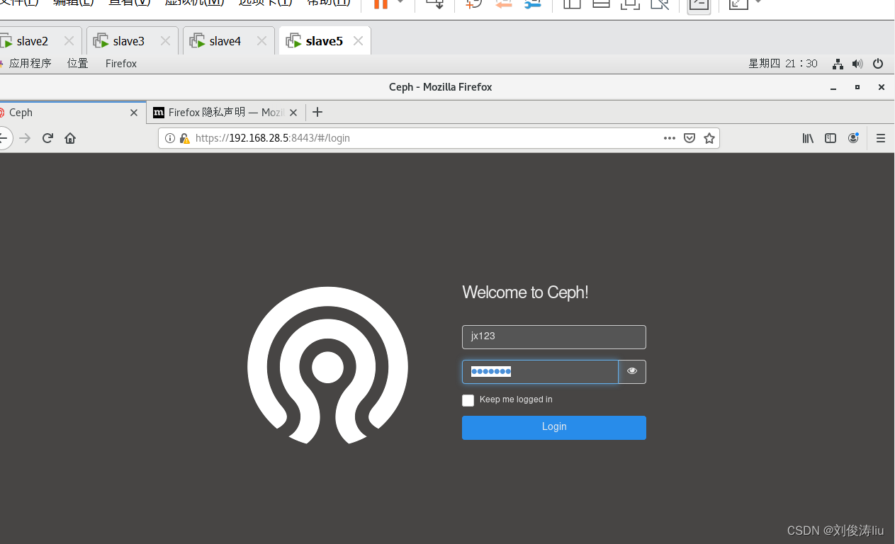Maximize the Firefox window

coord(857,87)
